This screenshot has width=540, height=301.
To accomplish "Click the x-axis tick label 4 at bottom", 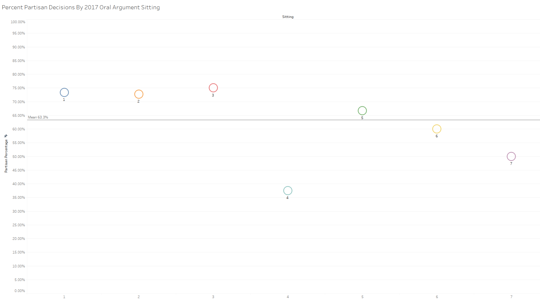I will click(288, 297).
